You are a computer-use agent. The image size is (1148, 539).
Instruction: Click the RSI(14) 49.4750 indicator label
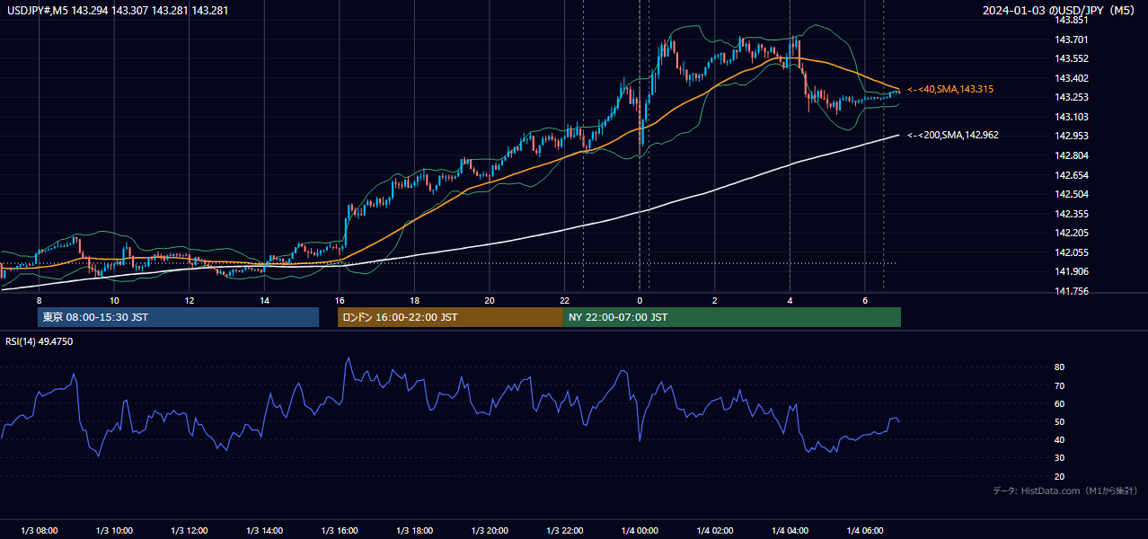coord(40,341)
